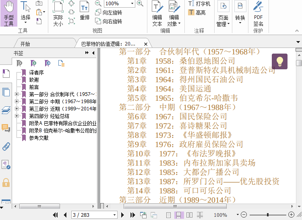This screenshot has width=302, height=220.
Task: Open the 100% zoom dropdown in status bar
Action: pos(238,215)
